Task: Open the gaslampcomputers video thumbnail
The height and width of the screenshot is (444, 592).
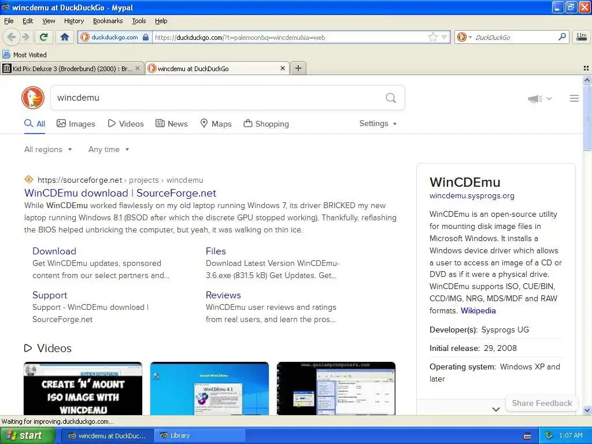Action: 336,388
